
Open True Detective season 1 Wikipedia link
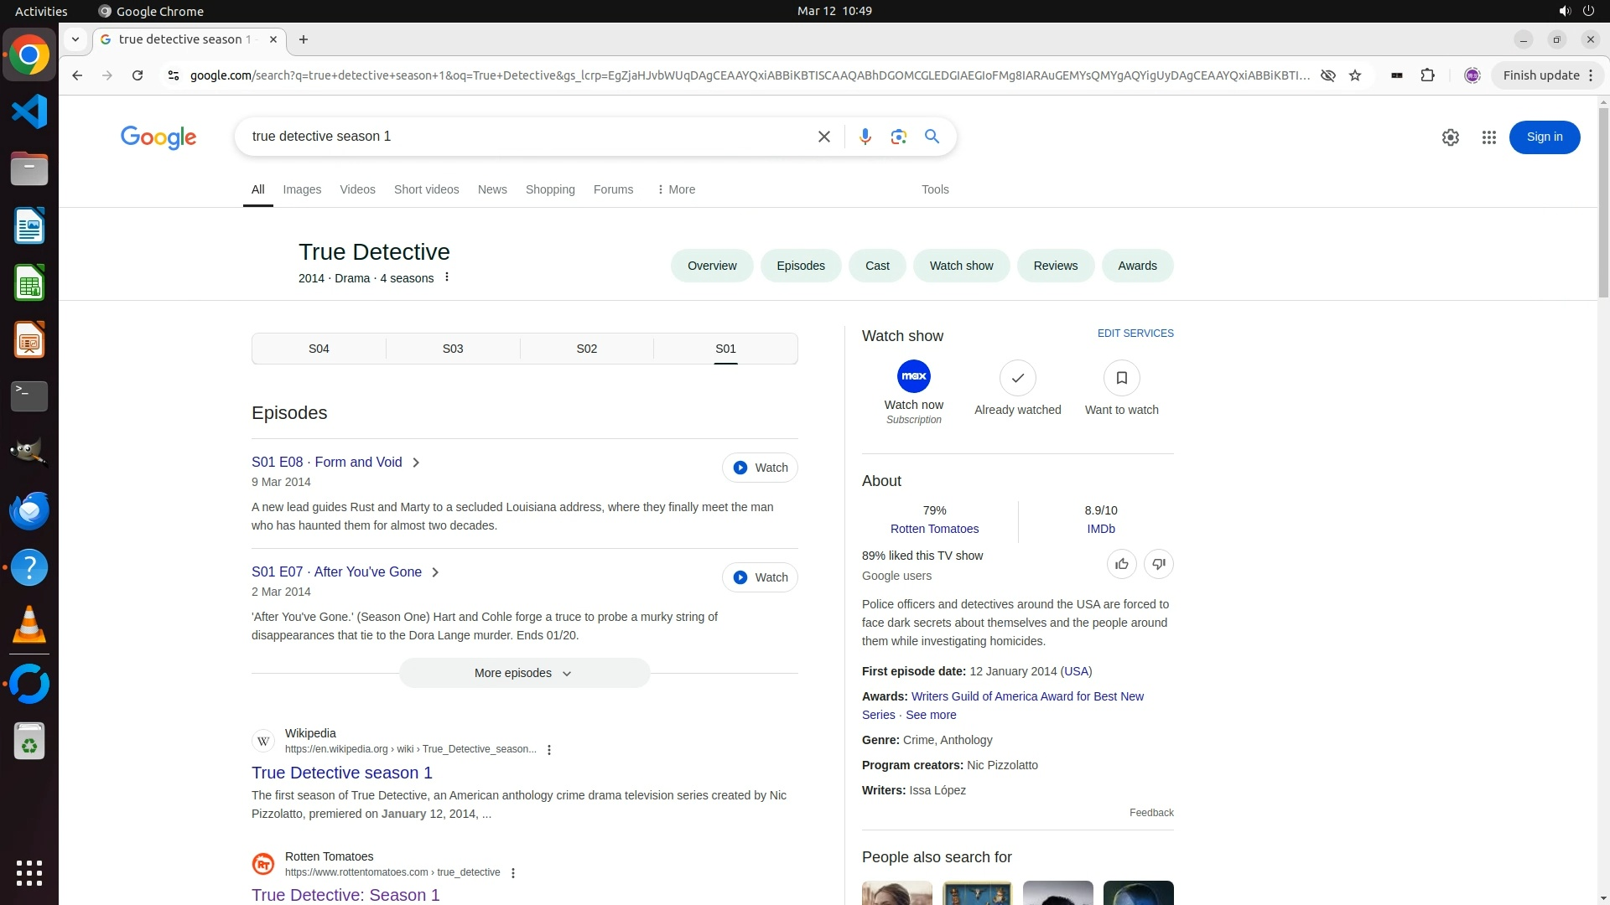click(x=341, y=773)
